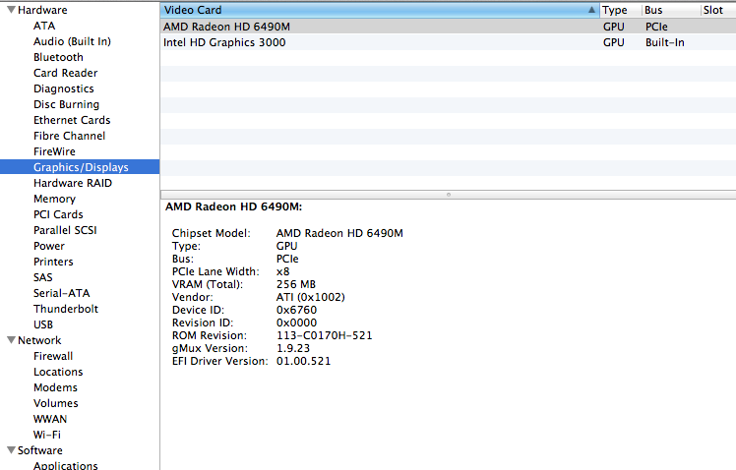This screenshot has width=736, height=470.
Task: Select Volumes under Network
Action: coord(56,403)
